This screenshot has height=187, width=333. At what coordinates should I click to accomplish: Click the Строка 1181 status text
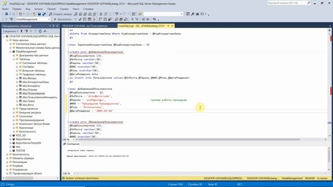(x=175, y=184)
